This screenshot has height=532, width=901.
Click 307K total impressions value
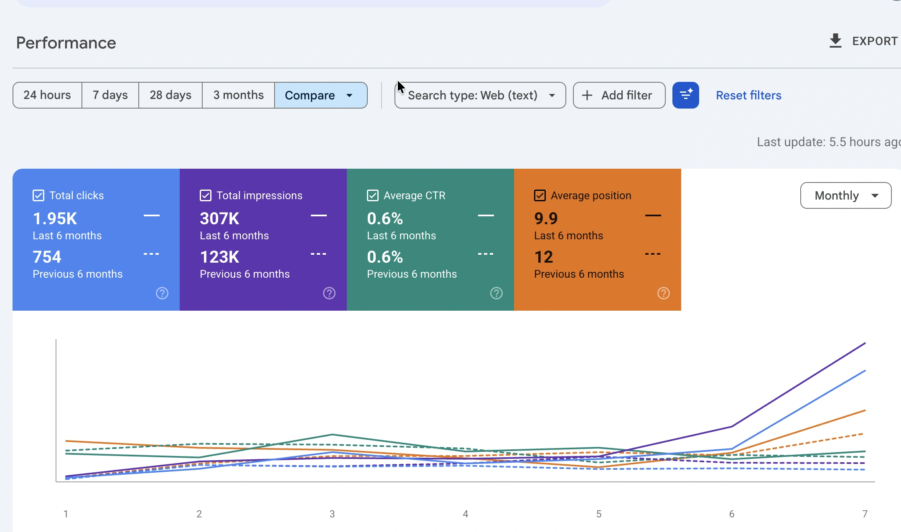click(219, 218)
